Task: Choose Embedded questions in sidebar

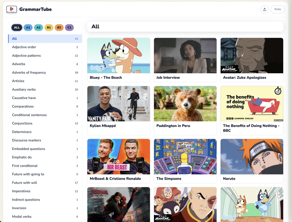Action: point(45,149)
